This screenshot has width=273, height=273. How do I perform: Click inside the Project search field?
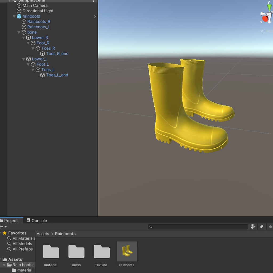198,227
